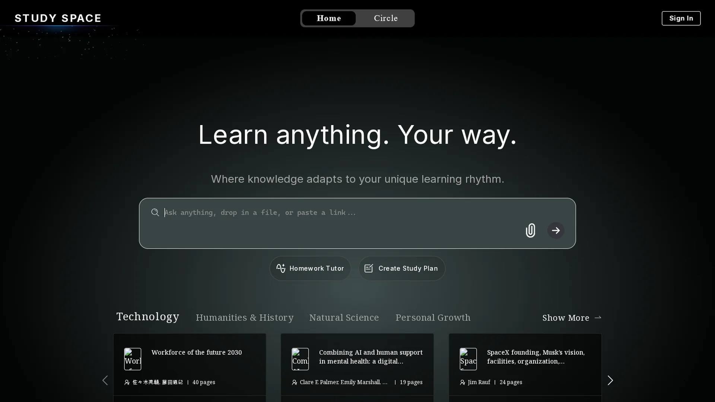Select the Technology category tab

coord(148,316)
